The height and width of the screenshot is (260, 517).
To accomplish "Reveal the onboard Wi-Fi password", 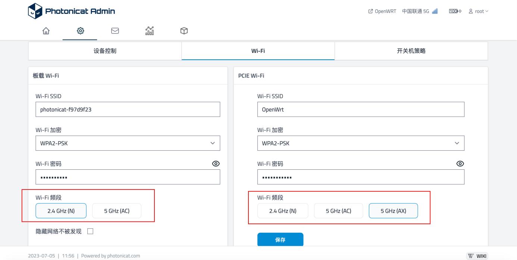I will click(x=216, y=163).
